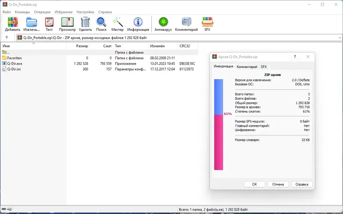Close the Архив Q-Dir_Portable.zip dialog
The height and width of the screenshot is (214, 343).
coord(308,57)
